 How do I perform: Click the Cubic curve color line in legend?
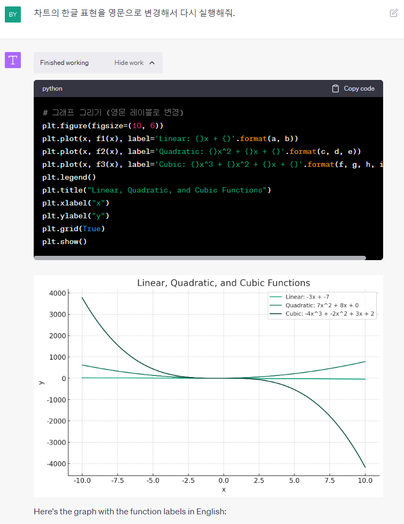point(276,314)
